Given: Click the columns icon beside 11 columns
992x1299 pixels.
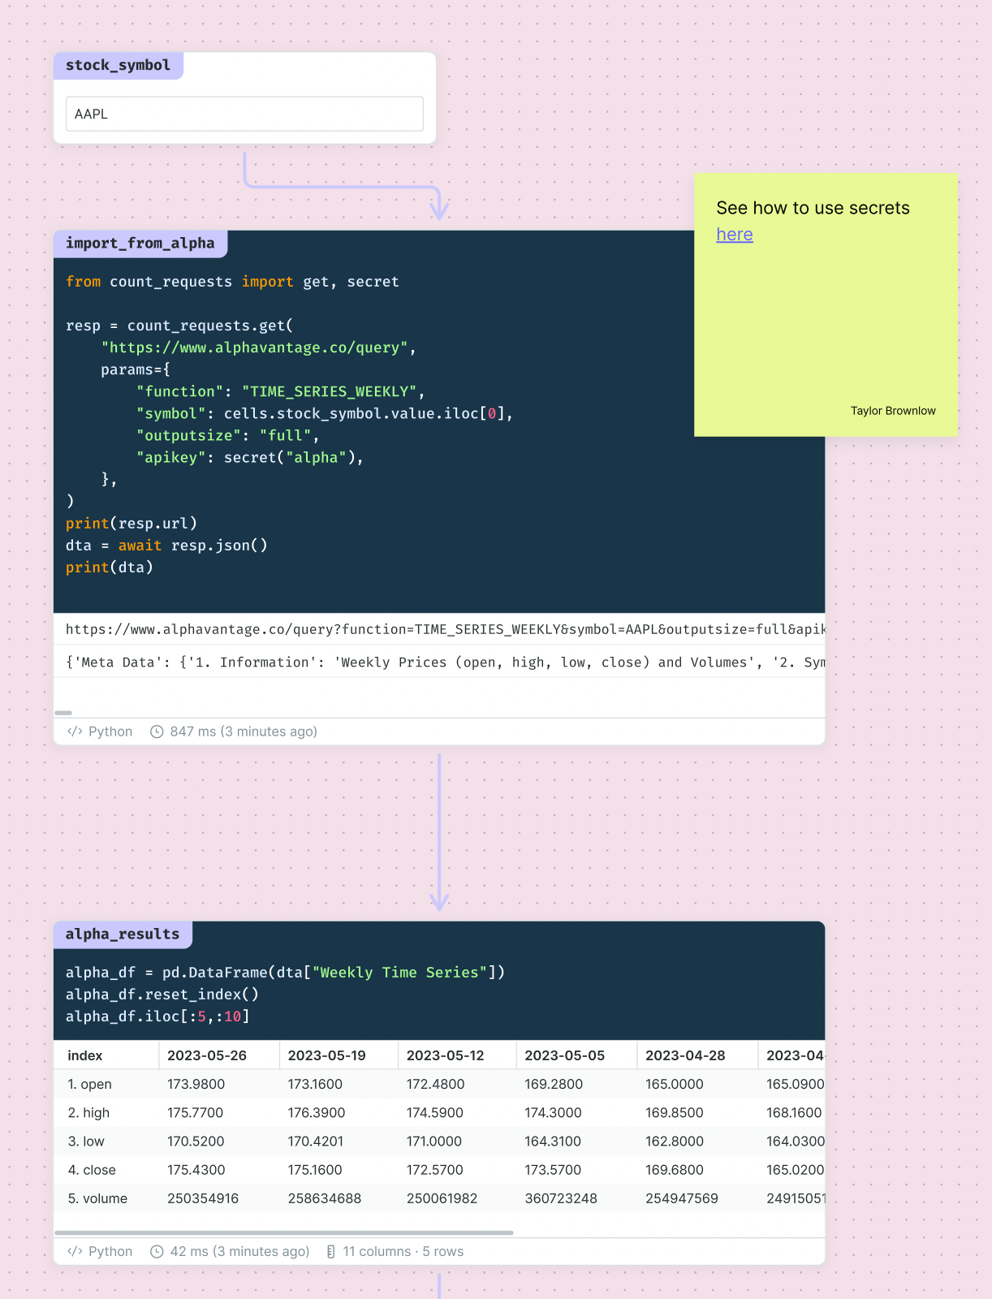Looking at the screenshot, I should (330, 1251).
